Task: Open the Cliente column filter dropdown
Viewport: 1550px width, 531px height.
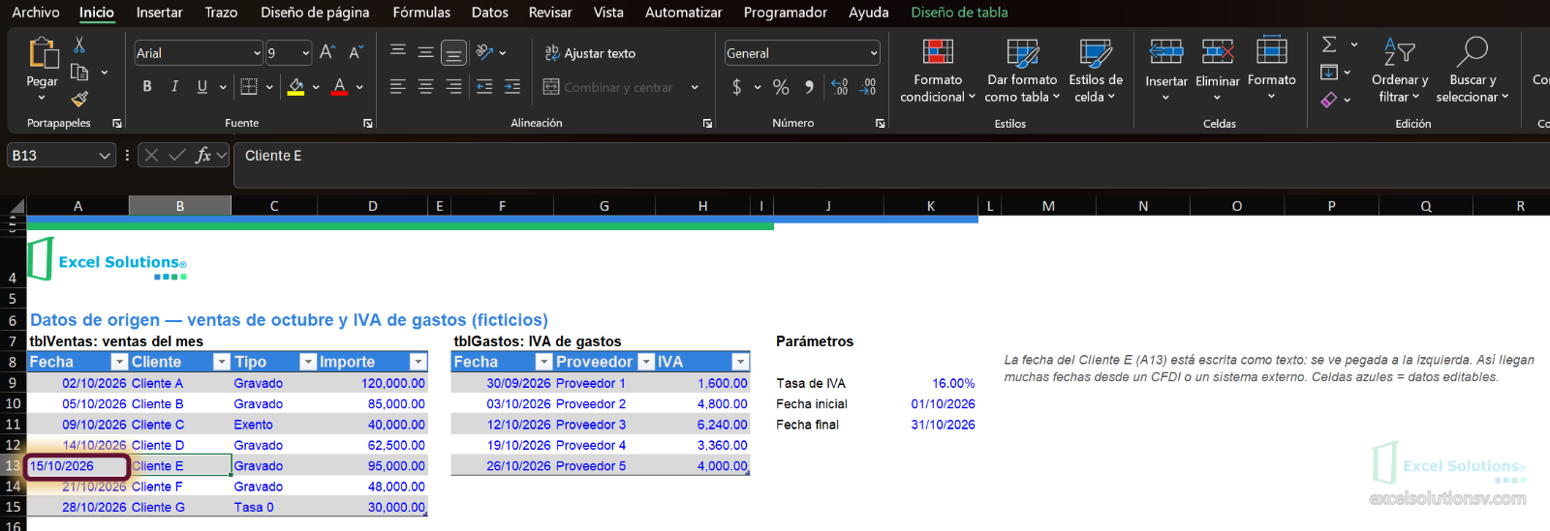Action: pyautogui.click(x=222, y=362)
